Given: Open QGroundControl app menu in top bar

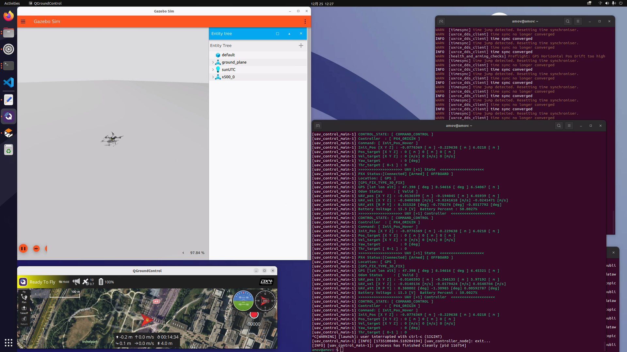Looking at the screenshot, I should coord(45,3).
